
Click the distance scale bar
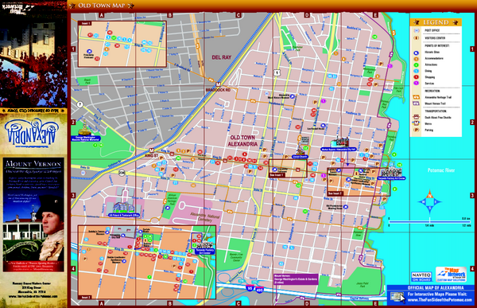(x=429, y=222)
